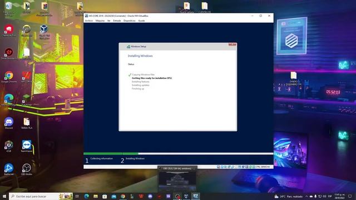The height and width of the screenshot is (200, 356).
Task: Switch to VirtualBox Manager on the taskbar
Action: [186, 196]
